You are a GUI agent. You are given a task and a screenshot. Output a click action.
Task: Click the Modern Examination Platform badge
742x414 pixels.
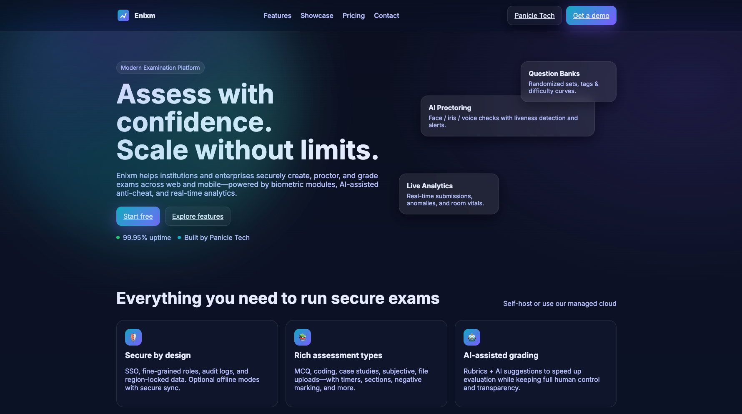[160, 67]
